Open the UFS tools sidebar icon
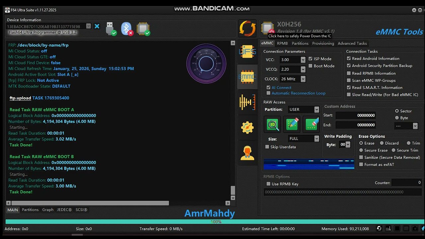The height and width of the screenshot is (239, 425). pyautogui.click(x=247, y=51)
